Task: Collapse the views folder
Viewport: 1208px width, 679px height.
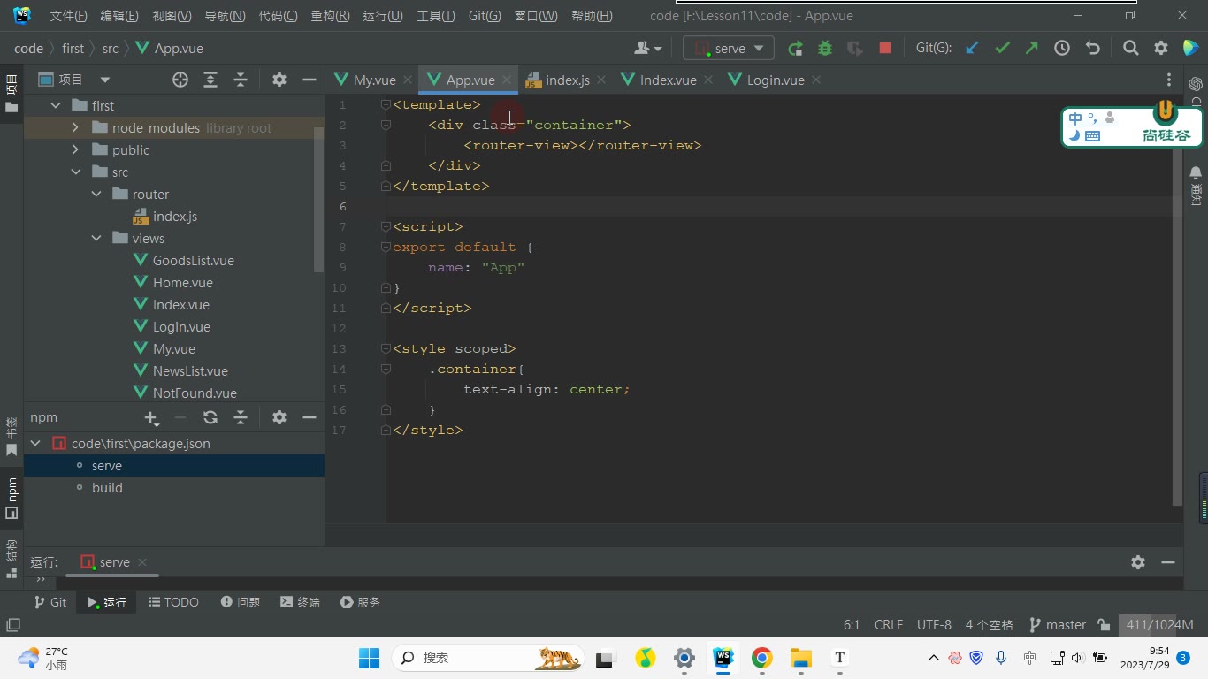Action: [96, 239]
